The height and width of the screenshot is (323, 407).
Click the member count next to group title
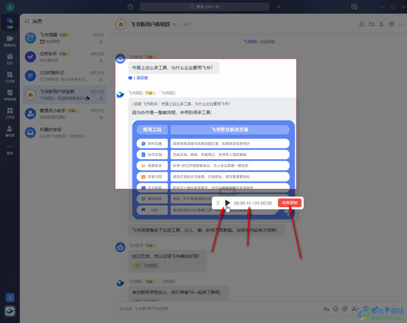(176, 24)
